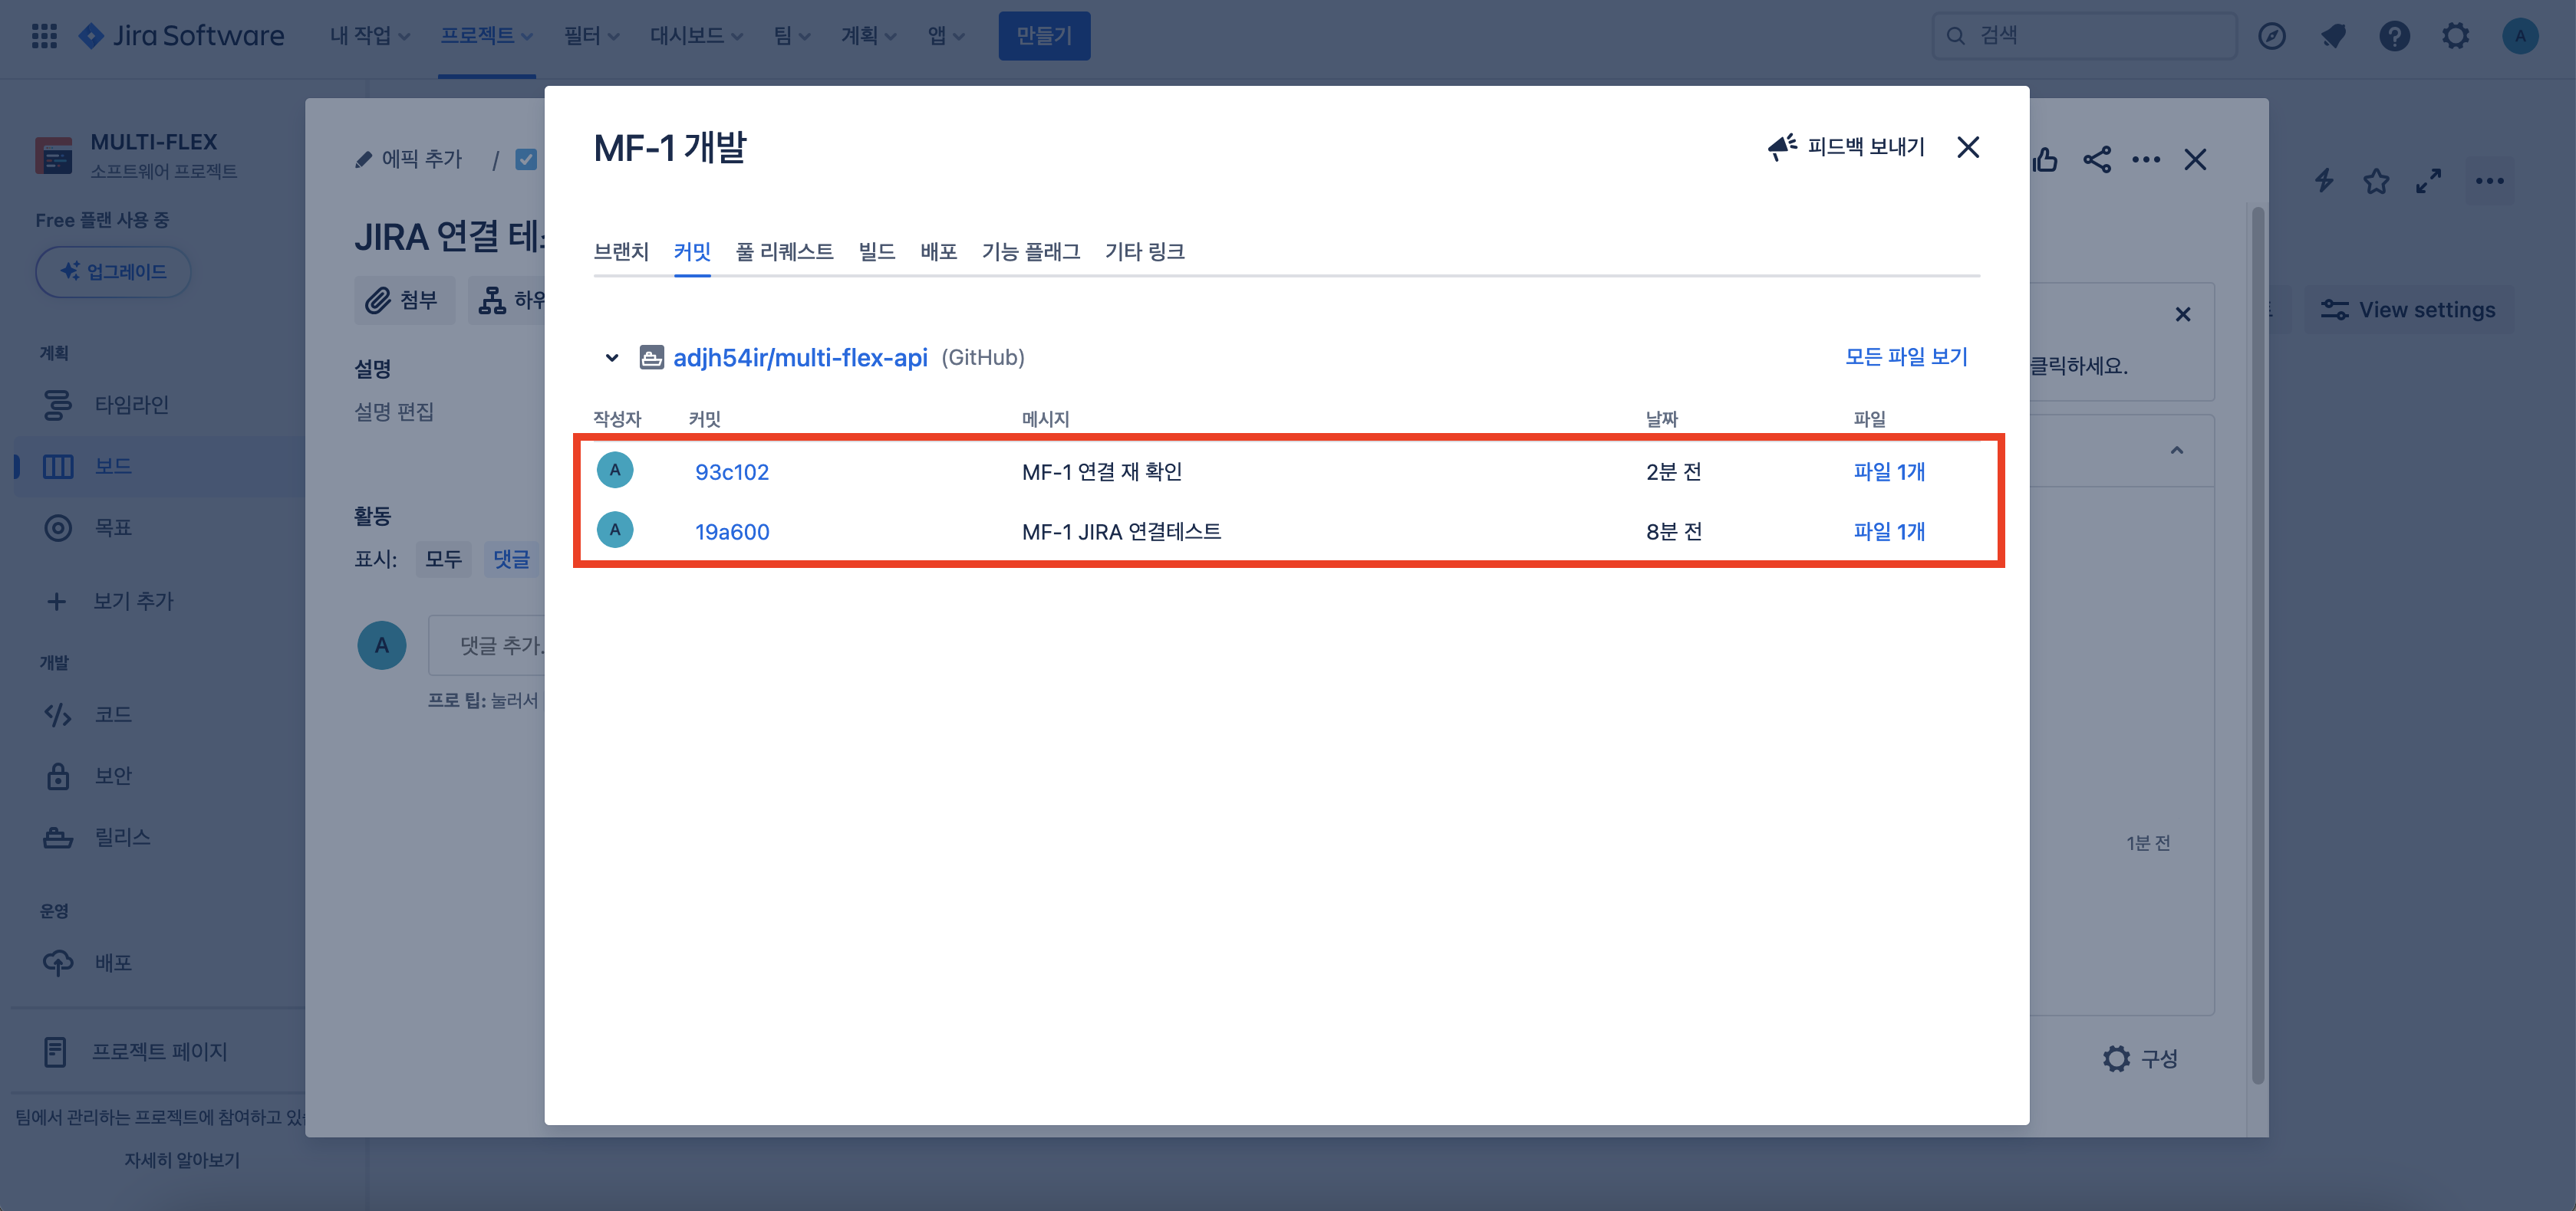Click the share icon on issue panel

[x=2097, y=160]
